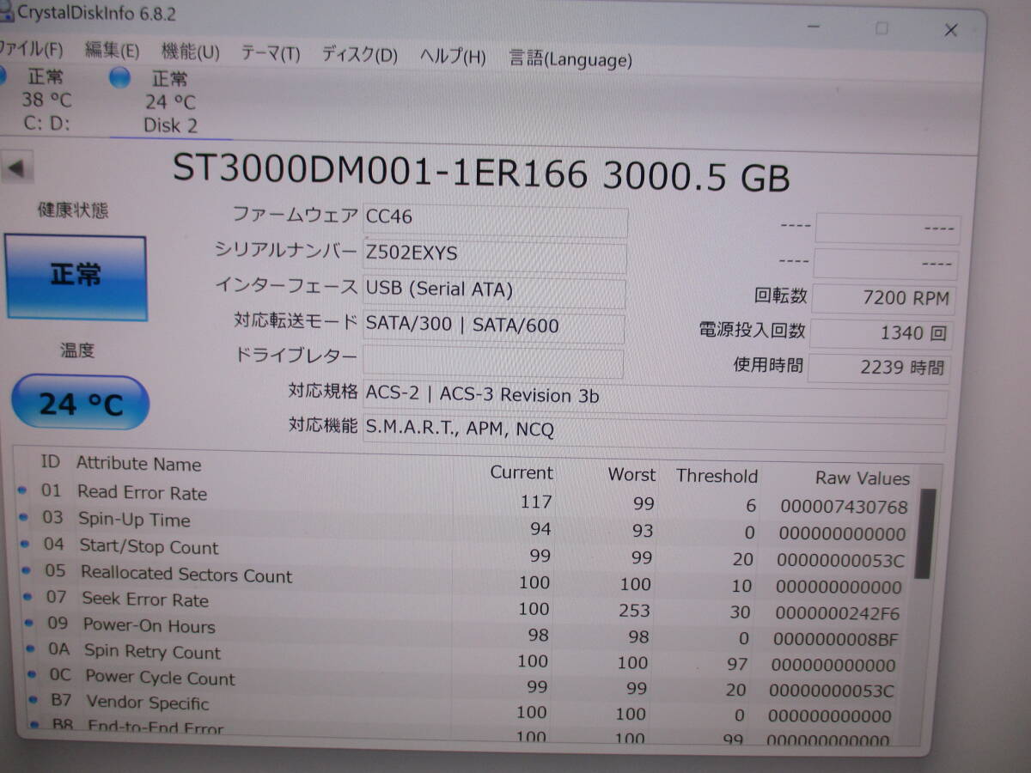Click the features field S.M.A.R.T., APM, NCQ
The height and width of the screenshot is (773, 1031).
(654, 433)
